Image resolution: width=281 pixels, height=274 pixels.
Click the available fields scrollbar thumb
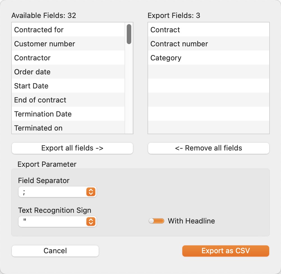coord(129,34)
